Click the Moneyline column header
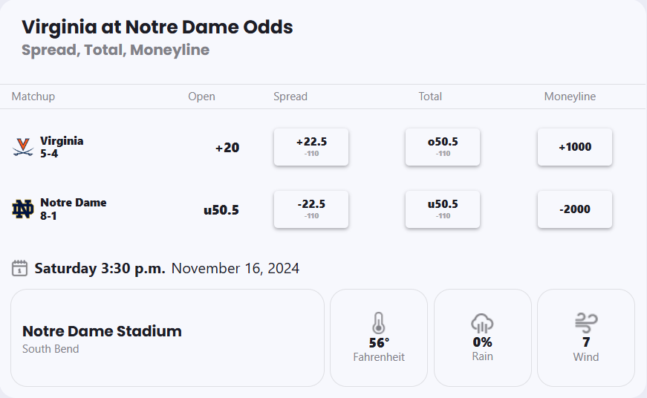Viewport: 647px width, 398px height. (570, 97)
